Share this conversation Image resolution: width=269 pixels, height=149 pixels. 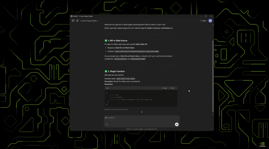coord(203,21)
